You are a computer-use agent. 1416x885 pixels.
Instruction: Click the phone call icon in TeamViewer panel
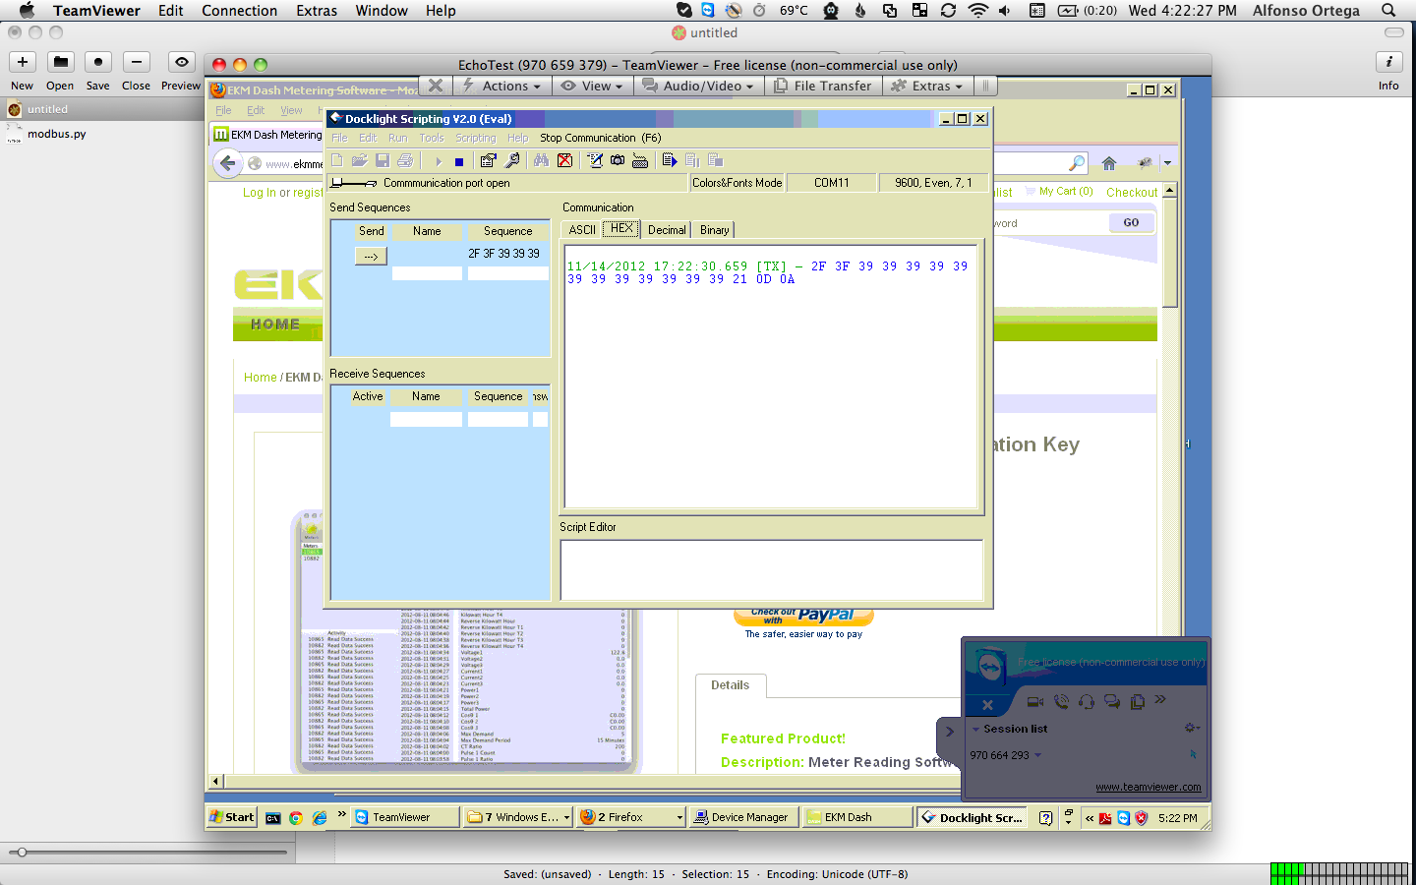click(1061, 701)
